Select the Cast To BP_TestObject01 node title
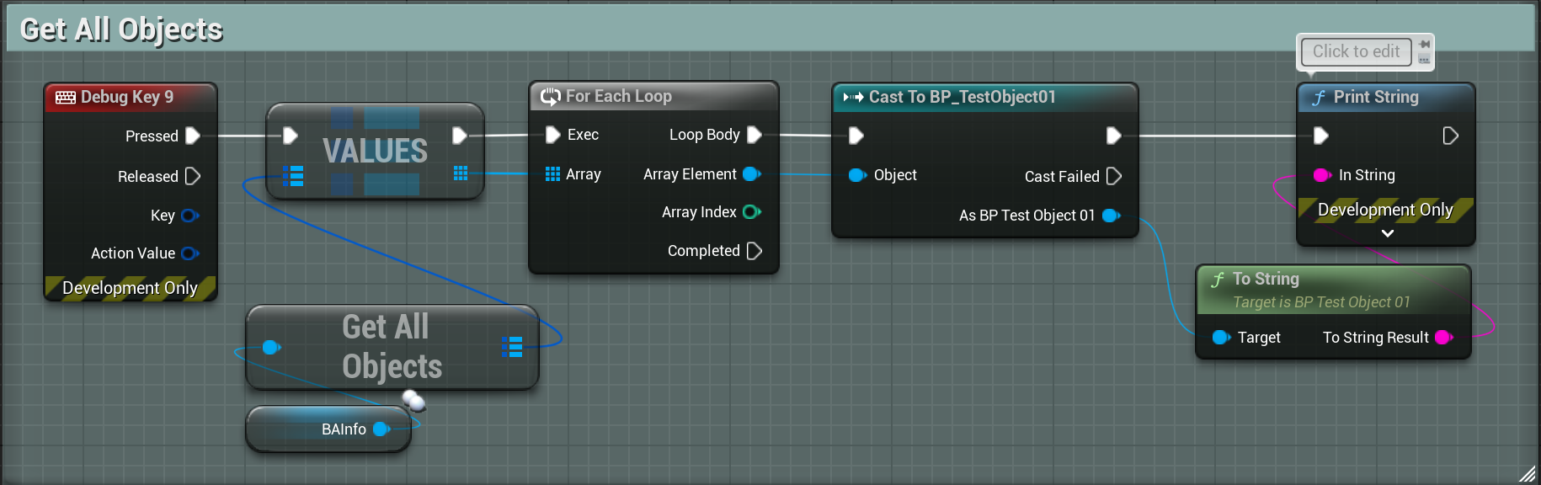Image resolution: width=1541 pixels, height=485 pixels. tap(962, 97)
